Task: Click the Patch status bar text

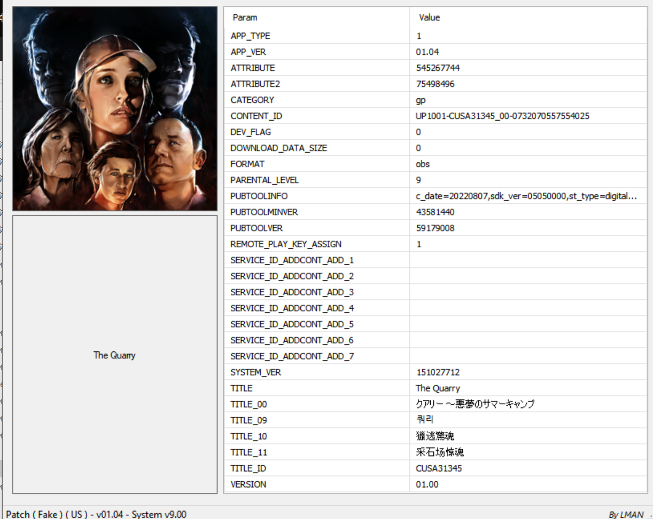Action: click(x=96, y=514)
